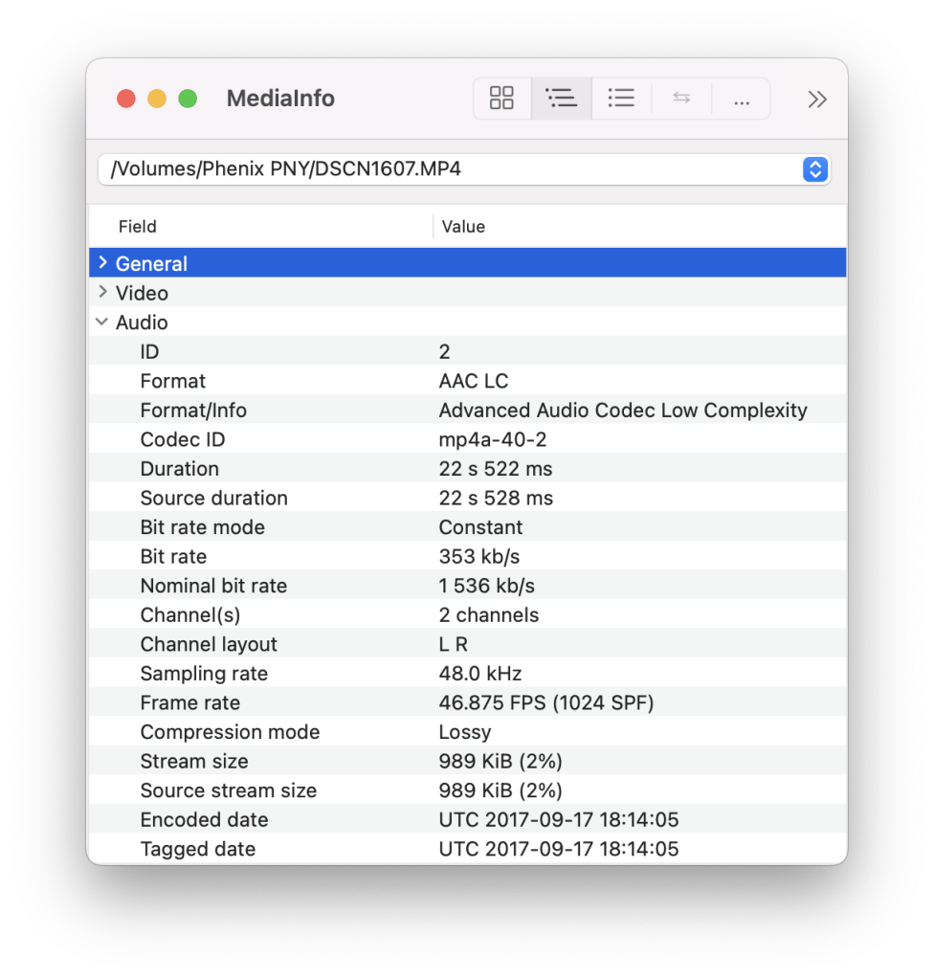The width and height of the screenshot is (934, 979).
Task: Open the file path dropdown selector
Action: click(x=814, y=169)
